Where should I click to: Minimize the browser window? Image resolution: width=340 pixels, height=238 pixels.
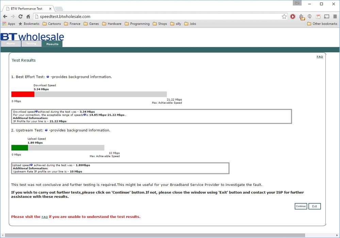point(309,4)
